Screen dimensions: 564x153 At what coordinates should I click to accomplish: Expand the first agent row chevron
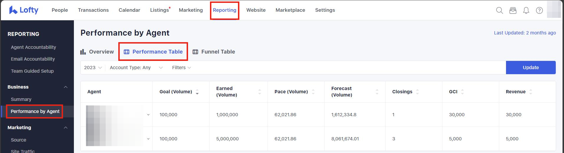[x=148, y=115]
